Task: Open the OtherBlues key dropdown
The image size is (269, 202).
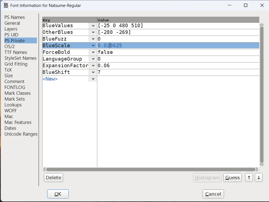Action: point(93,32)
